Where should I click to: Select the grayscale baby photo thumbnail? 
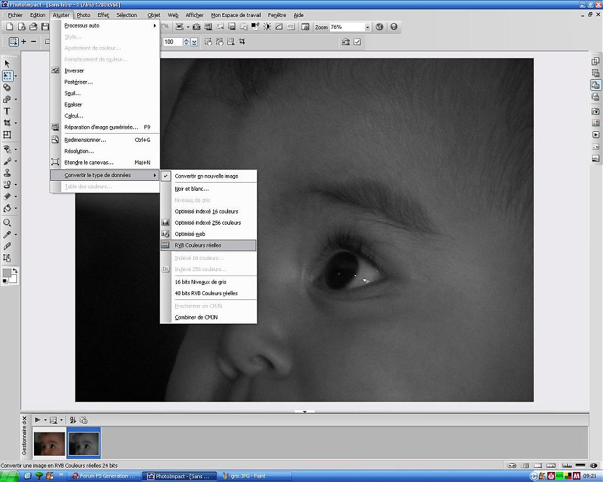(84, 444)
